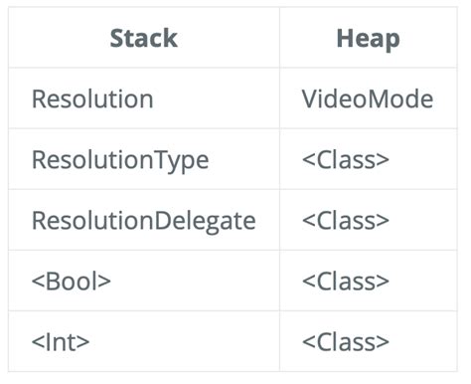471x384 pixels.
Task: Select the <Int> cell in Stack column
Action: coord(144,341)
